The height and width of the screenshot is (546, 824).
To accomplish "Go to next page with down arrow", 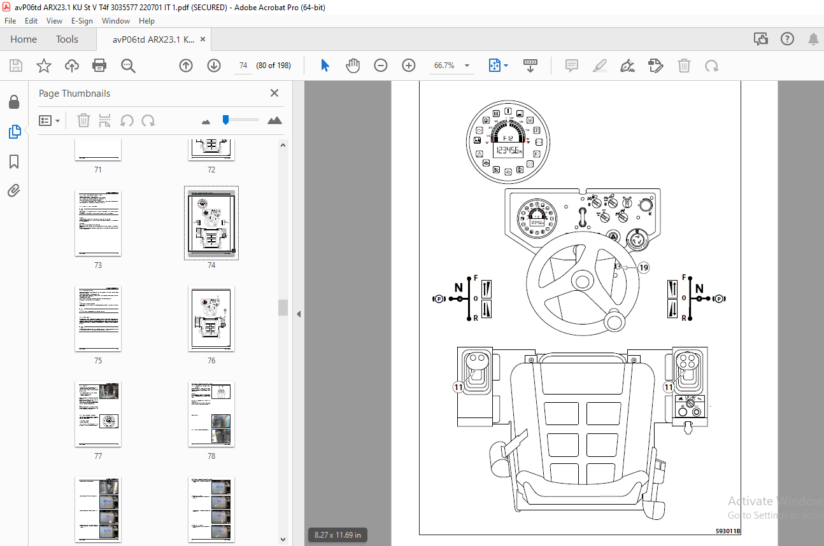I will pos(214,66).
